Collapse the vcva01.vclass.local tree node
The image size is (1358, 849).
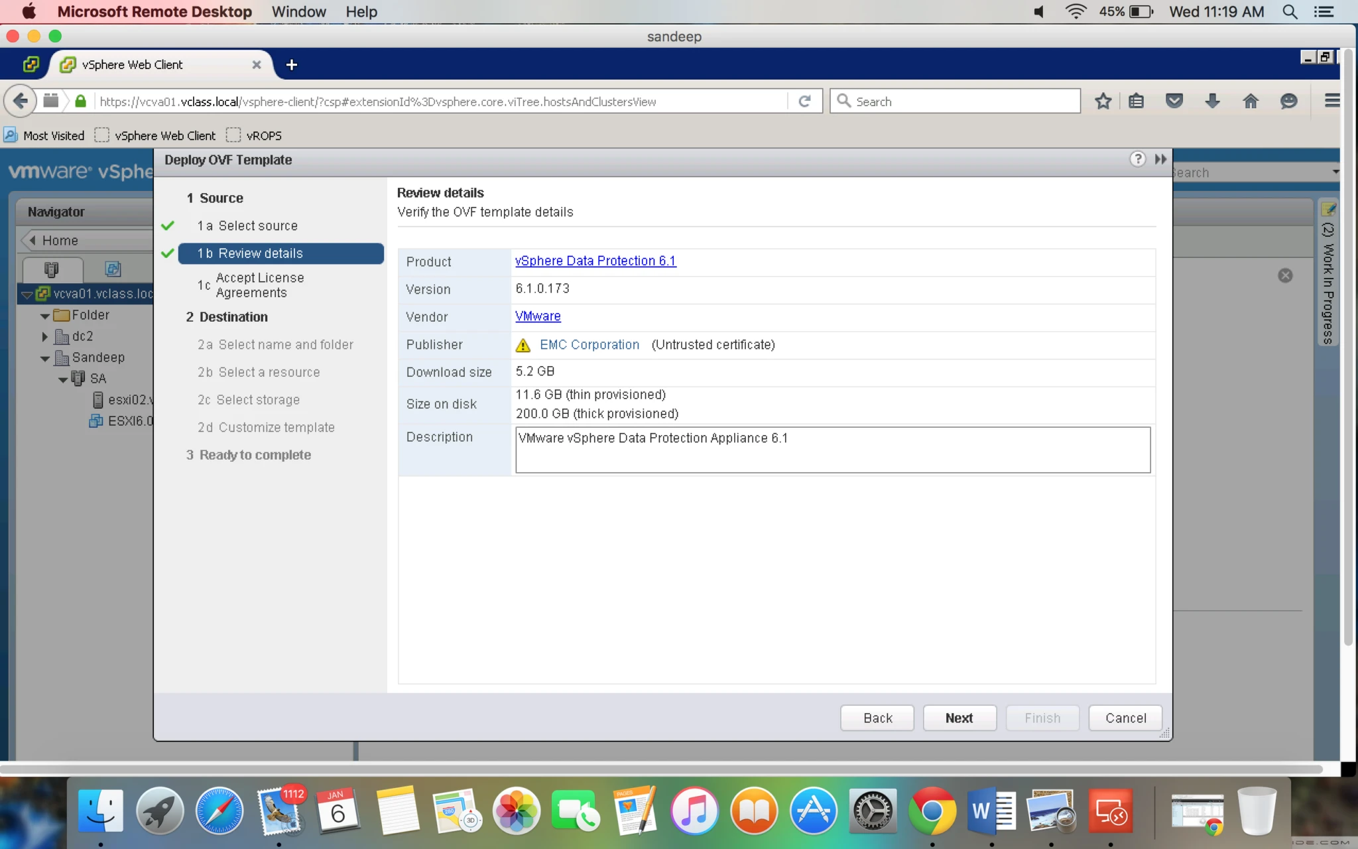point(27,294)
